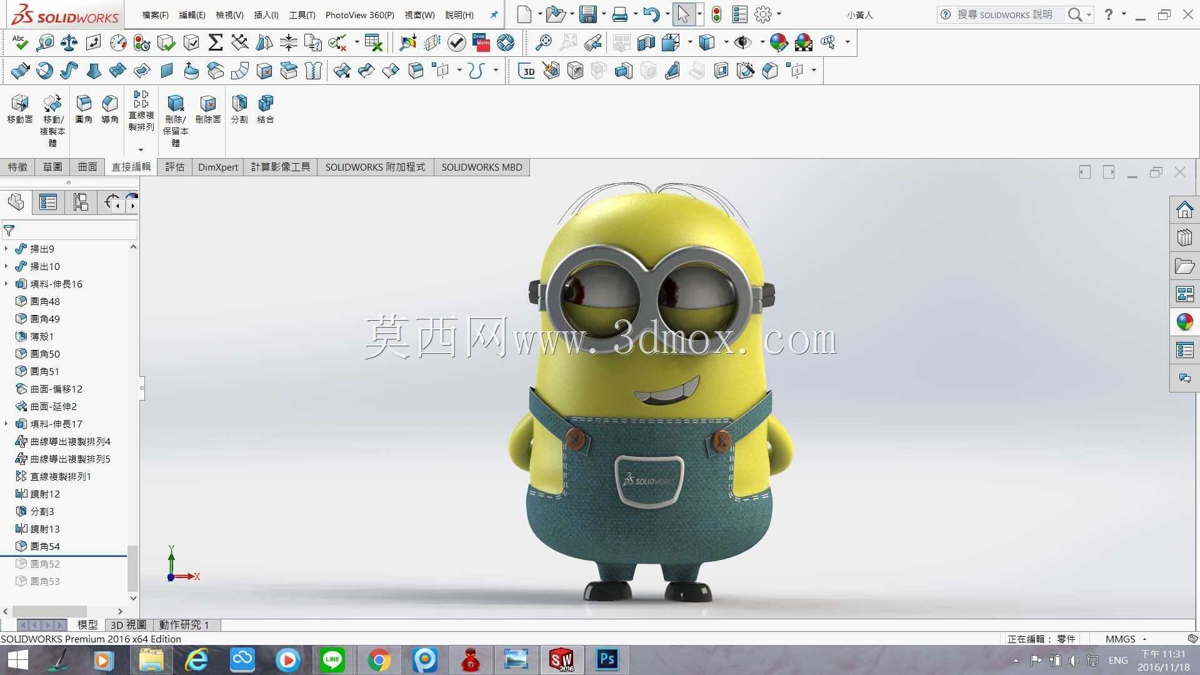Click the 3D drawing view icon

click(527, 71)
